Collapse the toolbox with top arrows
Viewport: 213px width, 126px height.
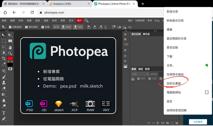pyautogui.click(x=7, y=31)
